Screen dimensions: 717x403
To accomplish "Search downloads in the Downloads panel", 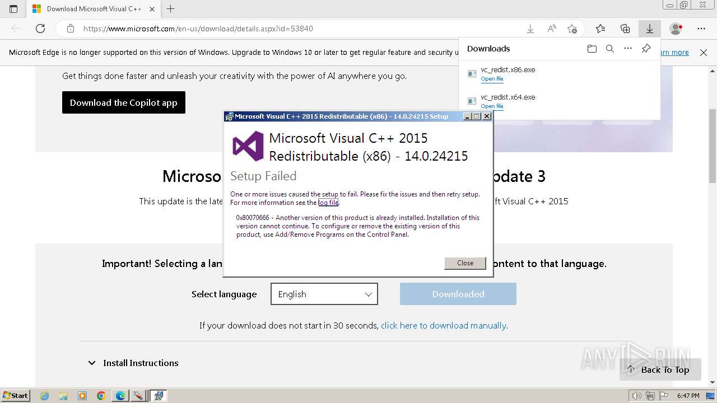I will click(x=610, y=49).
